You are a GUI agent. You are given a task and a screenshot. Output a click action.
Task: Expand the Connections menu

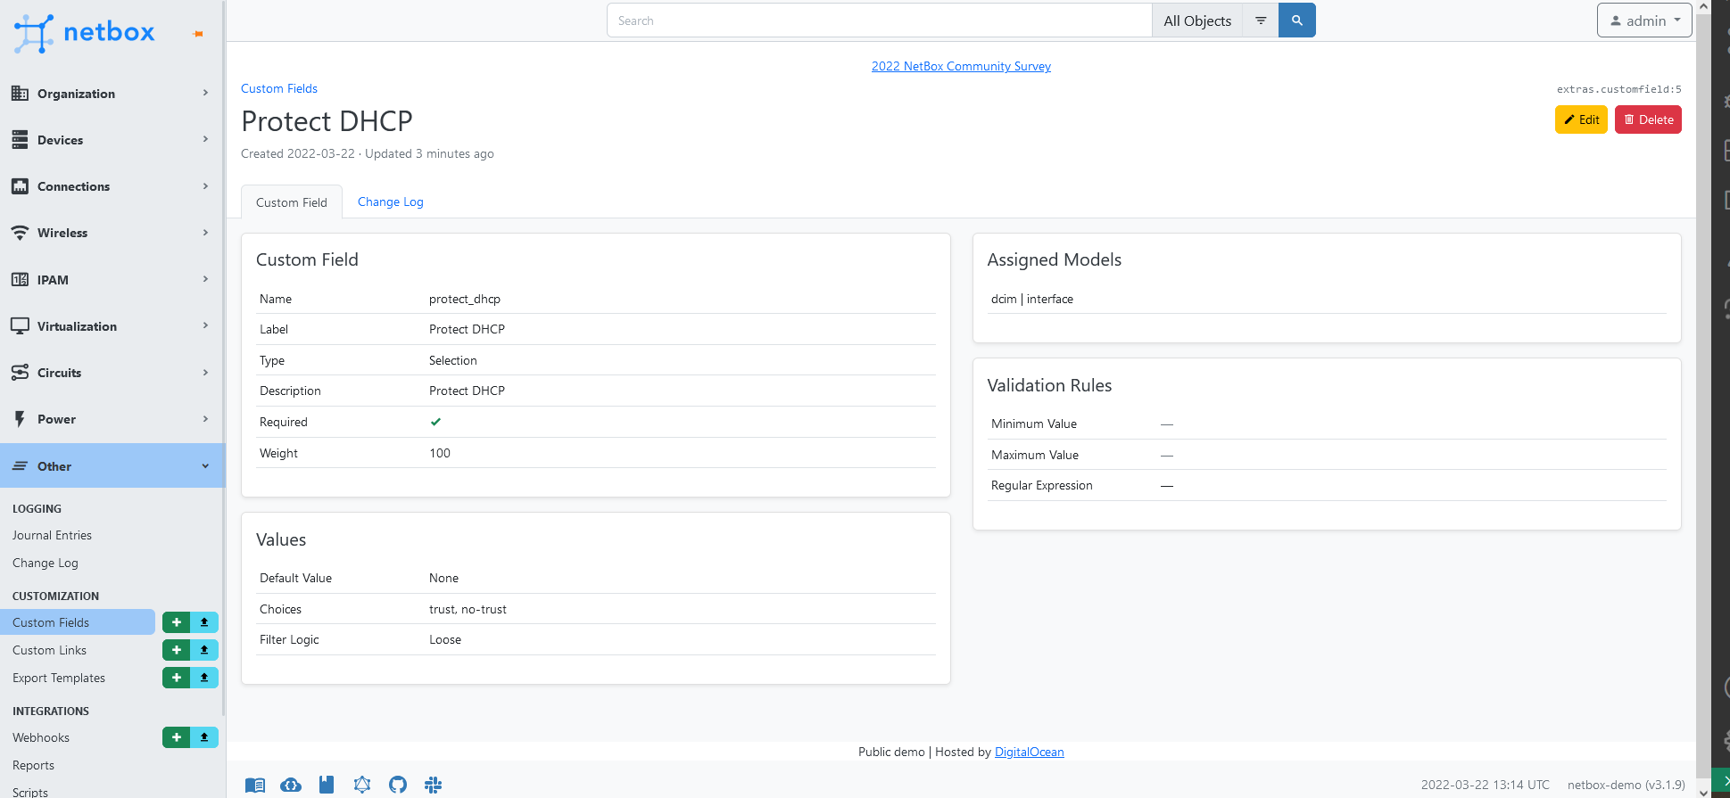tap(112, 186)
